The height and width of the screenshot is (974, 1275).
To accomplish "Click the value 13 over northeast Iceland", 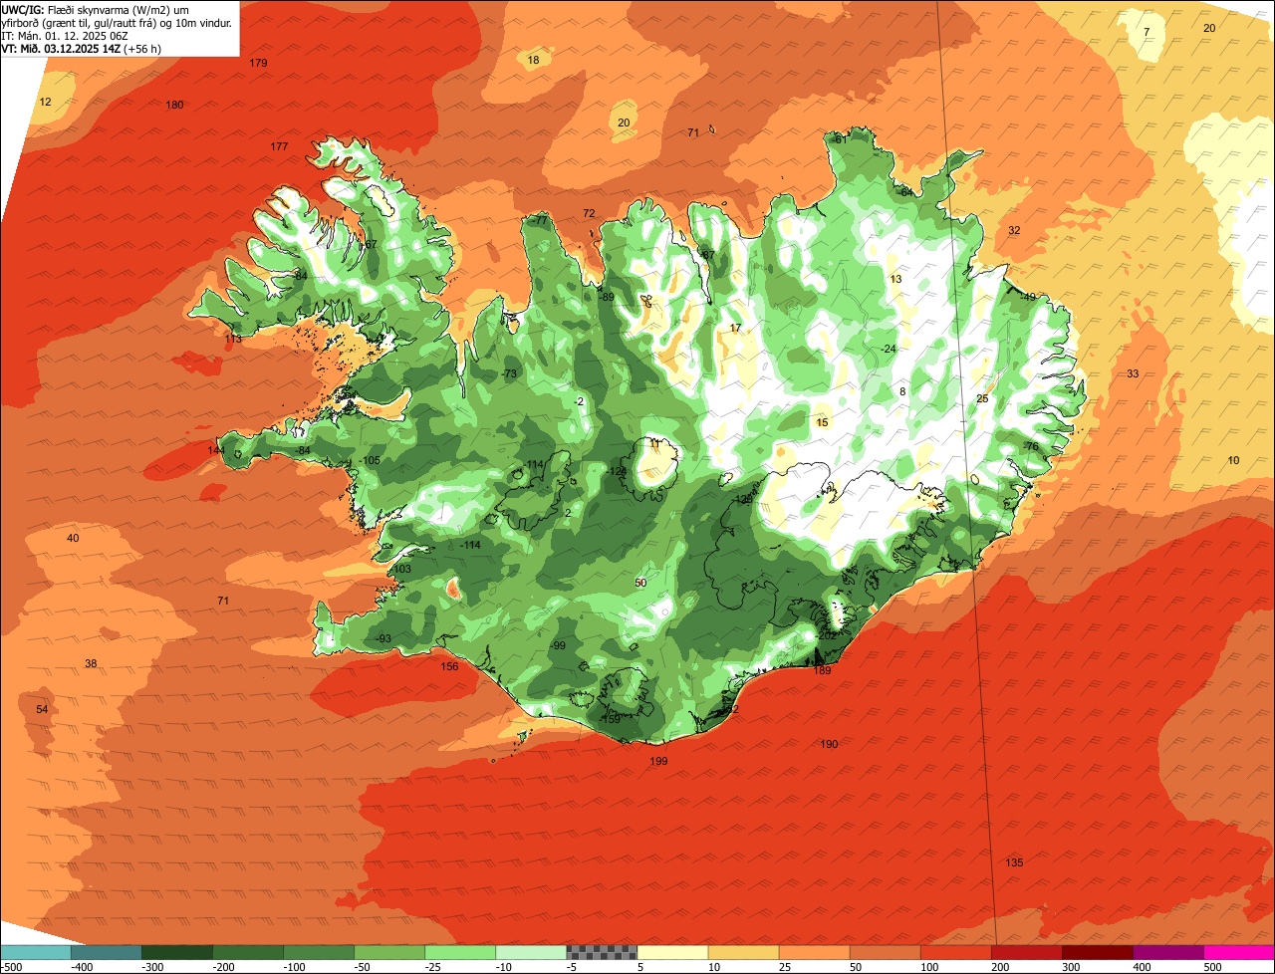I will tap(895, 279).
